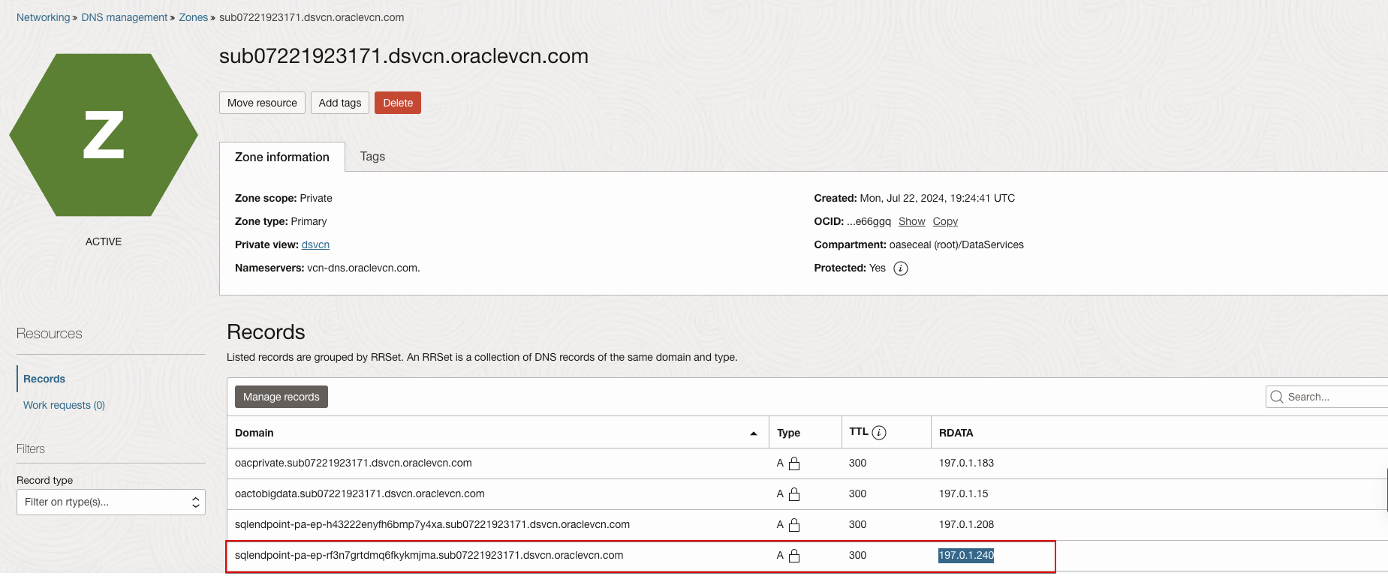Select the oacprivate domain record
The image size is (1388, 576).
pyautogui.click(x=354, y=463)
